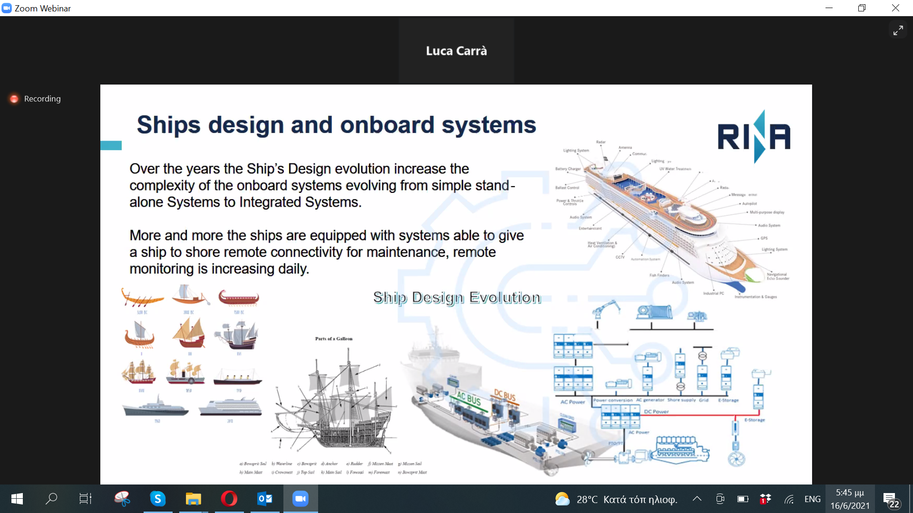Viewport: 913px width, 513px height.
Task: Open File Explorer from the taskbar
Action: click(x=194, y=499)
